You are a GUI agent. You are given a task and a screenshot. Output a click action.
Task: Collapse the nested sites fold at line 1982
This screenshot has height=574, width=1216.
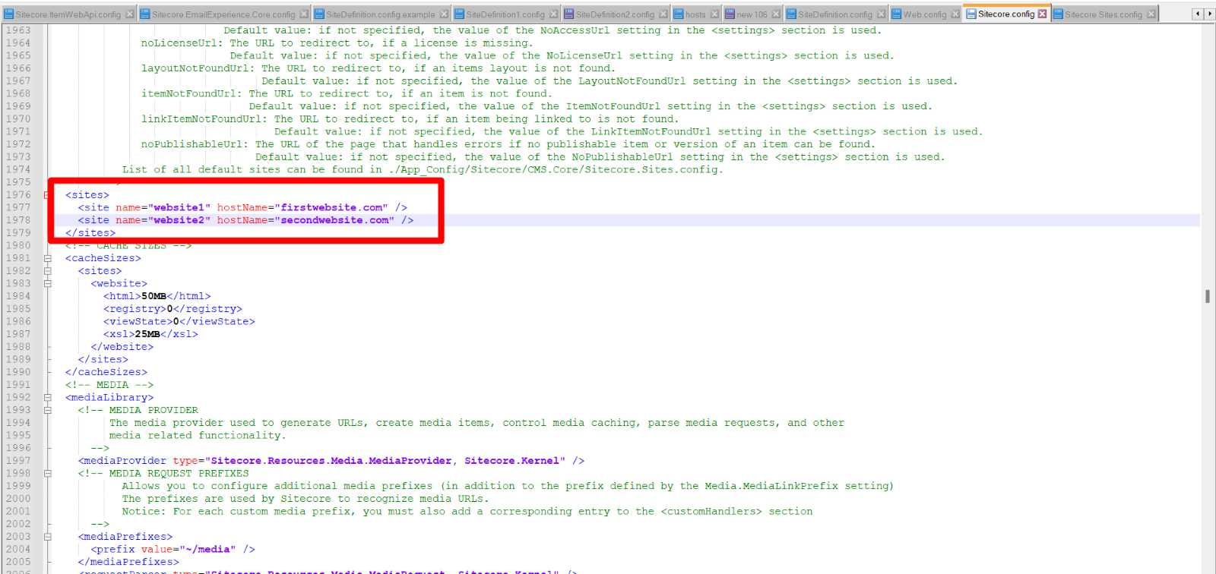pyautogui.click(x=47, y=271)
